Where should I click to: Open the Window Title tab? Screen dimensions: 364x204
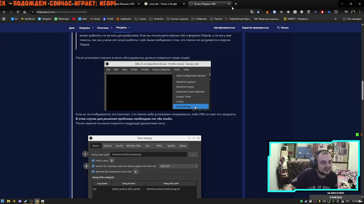(x=133, y=146)
